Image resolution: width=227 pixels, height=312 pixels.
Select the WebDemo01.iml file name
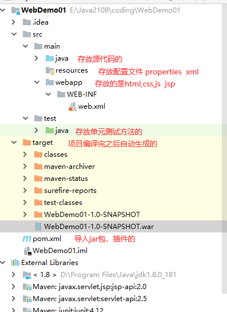click(x=60, y=251)
